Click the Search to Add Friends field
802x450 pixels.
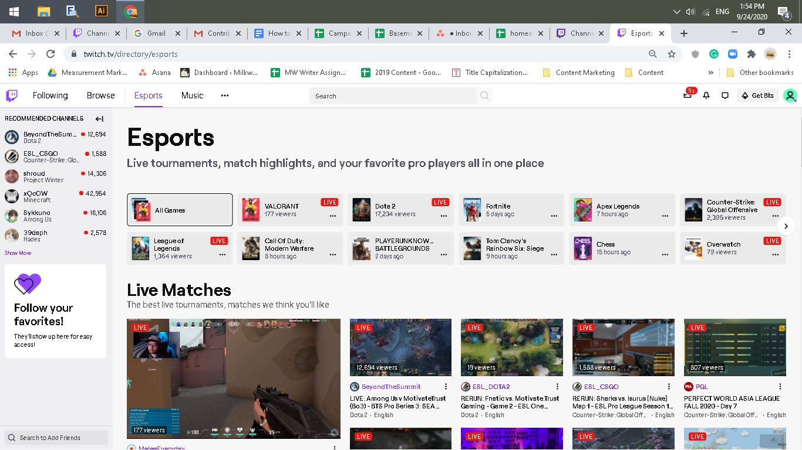(56, 438)
